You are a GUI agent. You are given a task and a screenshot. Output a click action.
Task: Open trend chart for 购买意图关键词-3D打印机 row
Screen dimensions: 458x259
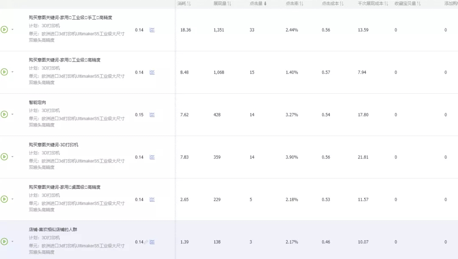(x=152, y=157)
